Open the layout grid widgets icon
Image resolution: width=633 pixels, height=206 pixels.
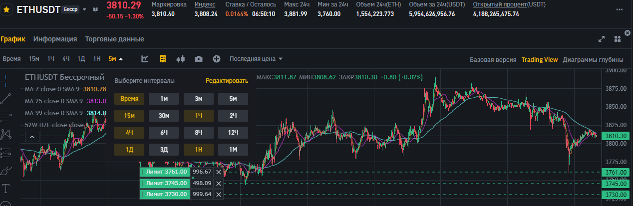point(618,39)
